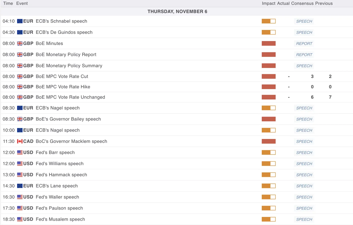353x225 pixels.
Task: Click the UK flag beside BoE Minutes
Action: tap(20, 44)
